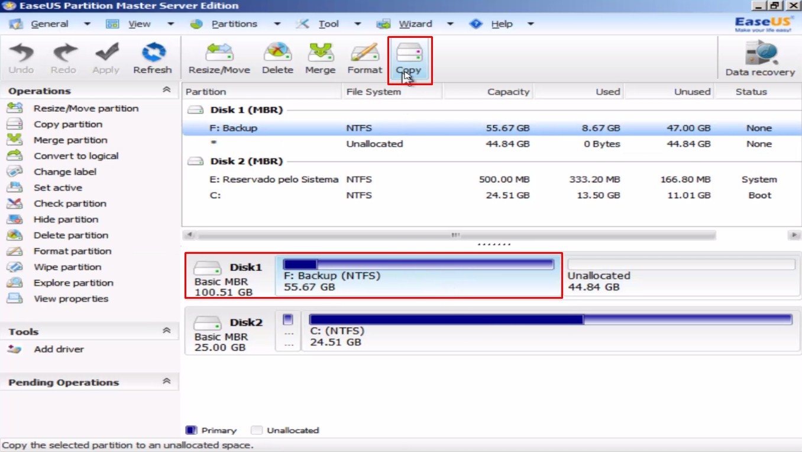This screenshot has width=802, height=452.
Task: Collapse the Operations panel section
Action: (x=166, y=90)
